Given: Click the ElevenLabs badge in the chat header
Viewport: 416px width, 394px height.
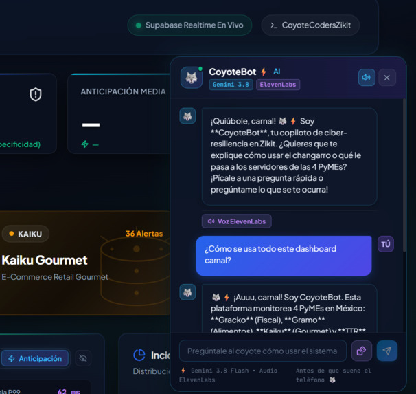Looking at the screenshot, I should point(278,85).
